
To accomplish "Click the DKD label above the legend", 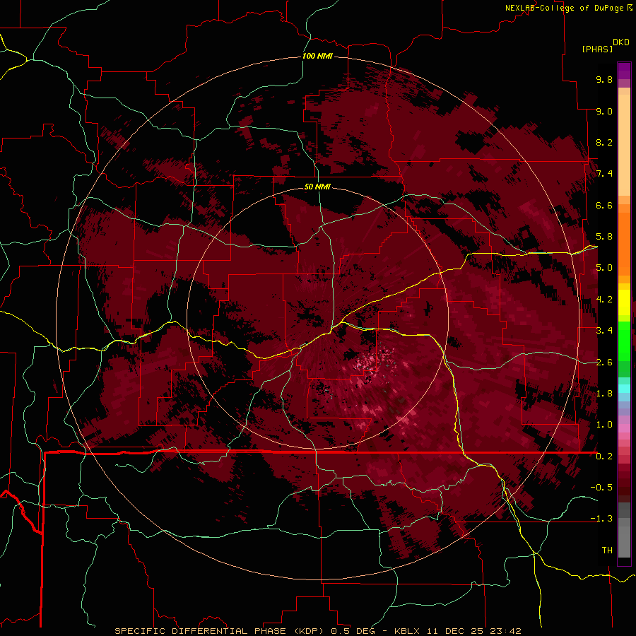I will click(x=621, y=42).
